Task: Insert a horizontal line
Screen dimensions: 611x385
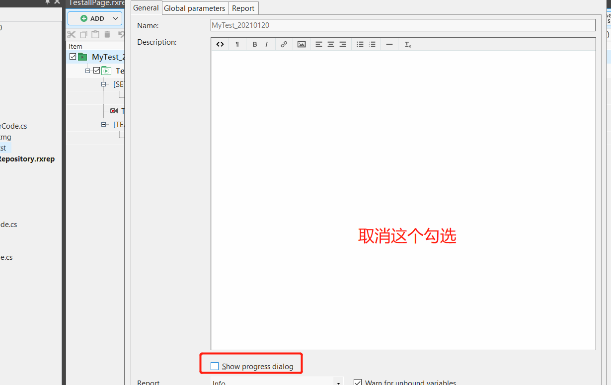Action: pyautogui.click(x=389, y=44)
